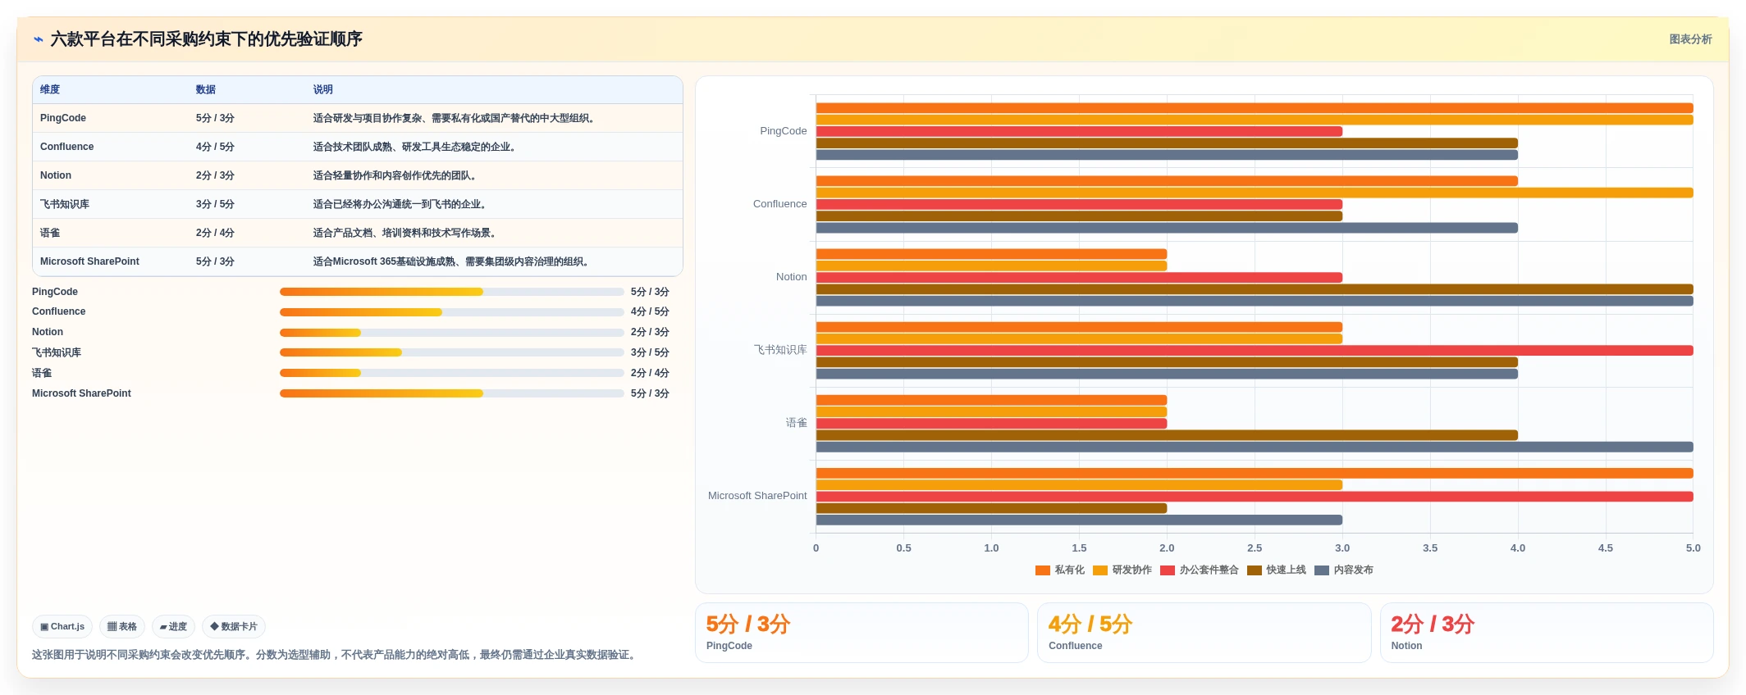Click the Confluence progress bar

tap(451, 312)
